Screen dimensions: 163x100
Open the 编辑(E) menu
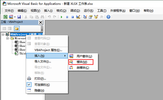[x=22, y=11]
